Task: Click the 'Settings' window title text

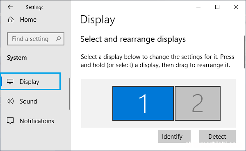Action: click(x=34, y=7)
